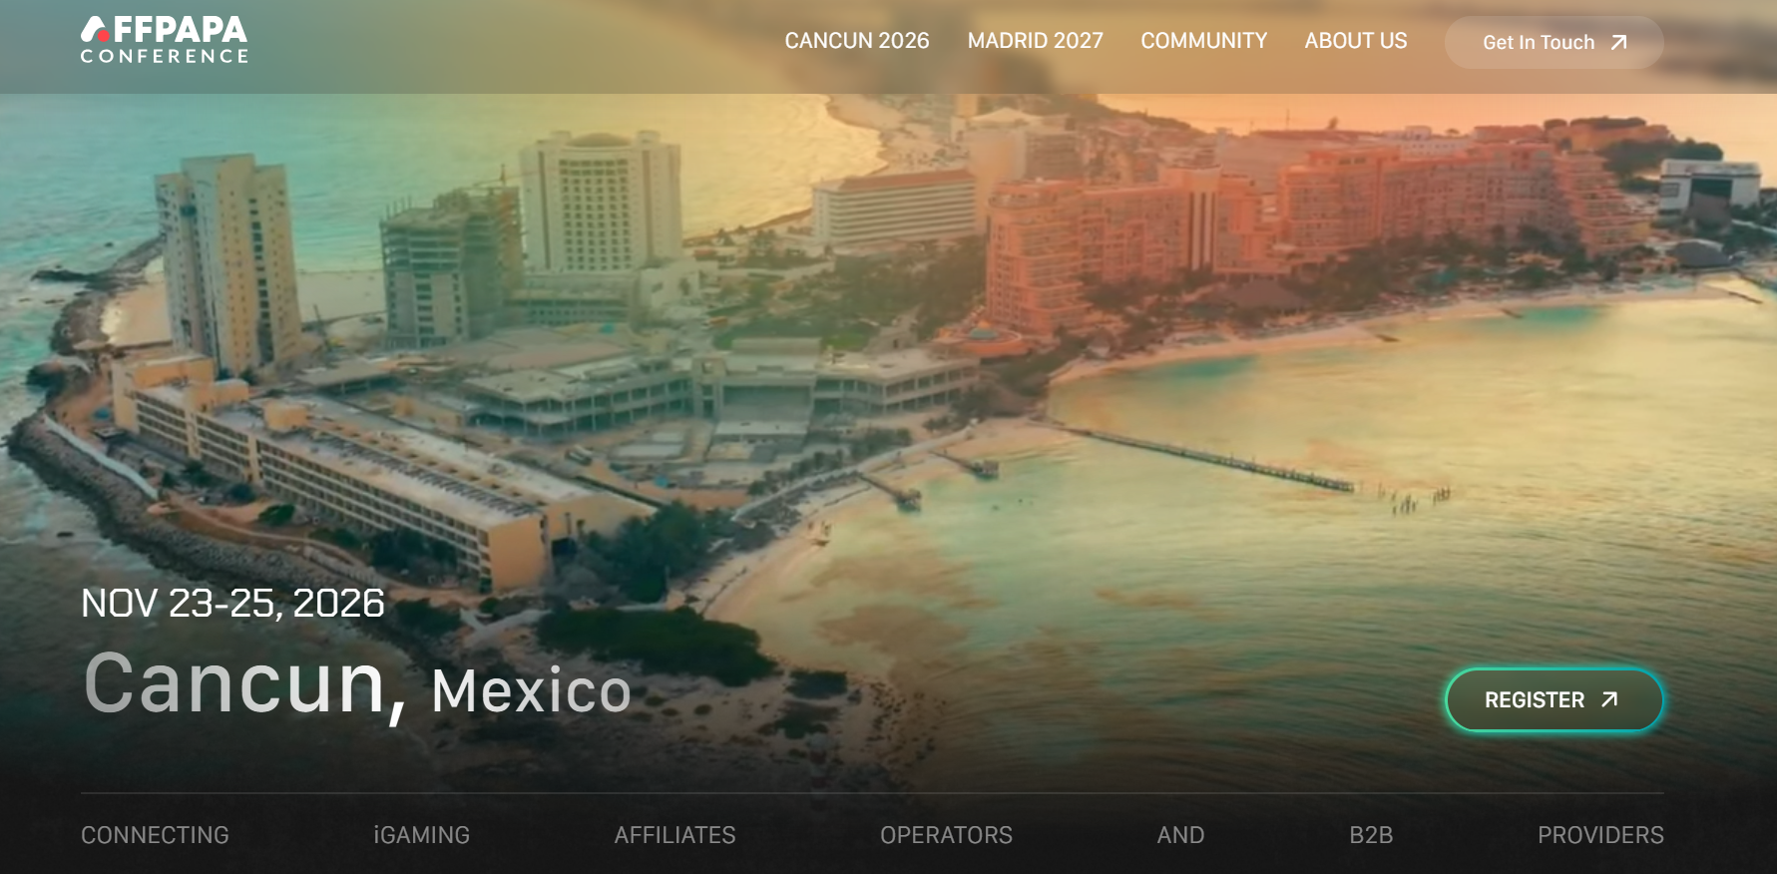Go to MADRID 2027 in the navigation
Image resolution: width=1777 pixels, height=874 pixels.
[1036, 41]
